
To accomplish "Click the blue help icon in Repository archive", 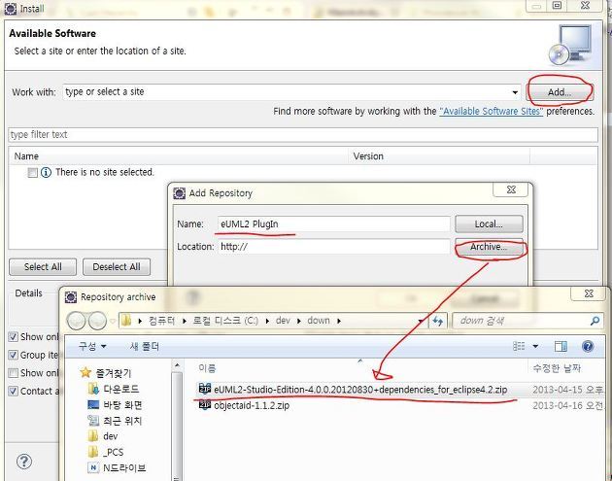I will 588,346.
